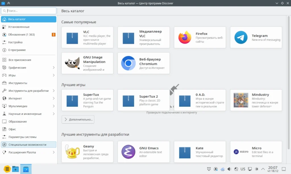This screenshot has width=291, height=174.
Task: Open the Медиаплеер VLC card
Action: pos(144,37)
